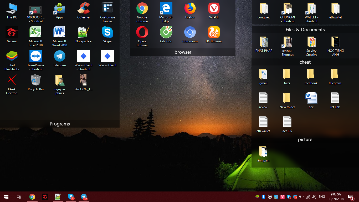This screenshot has height=202, width=359.
Task: Click the Start BlueStacks icon
Action: 12,60
